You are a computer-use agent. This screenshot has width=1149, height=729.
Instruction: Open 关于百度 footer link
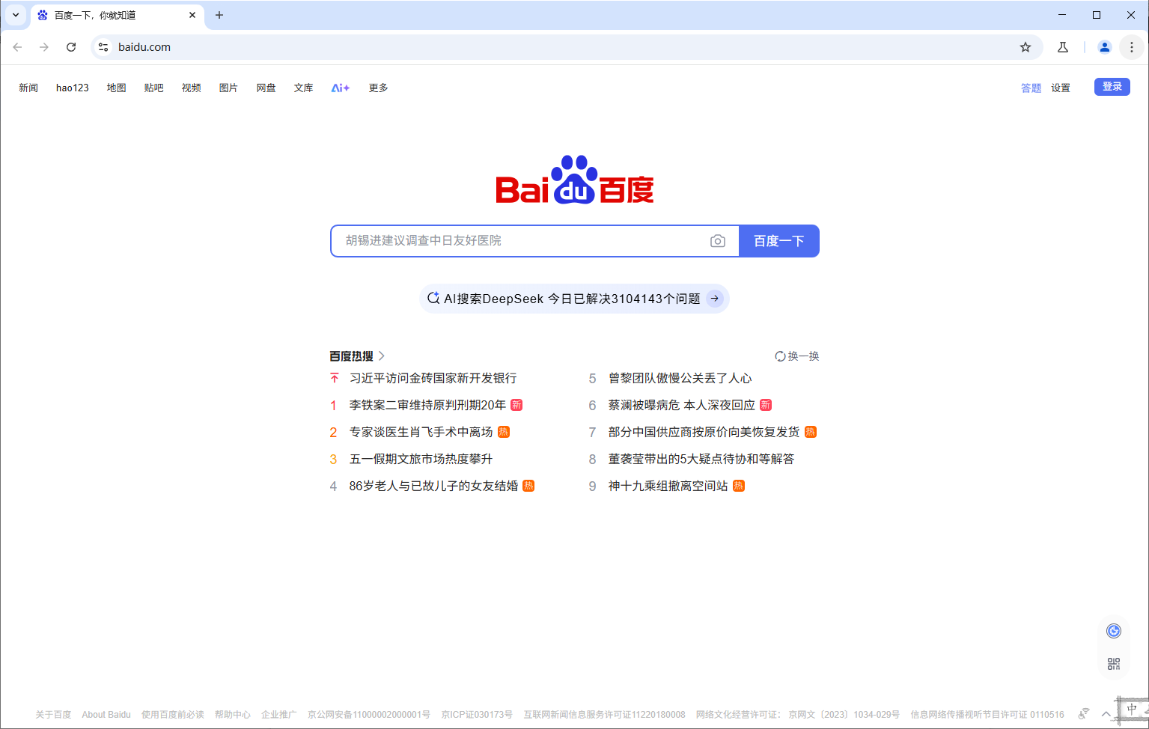53,715
